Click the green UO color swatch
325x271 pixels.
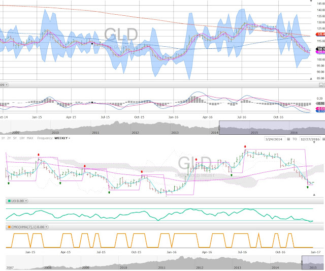point(9,201)
